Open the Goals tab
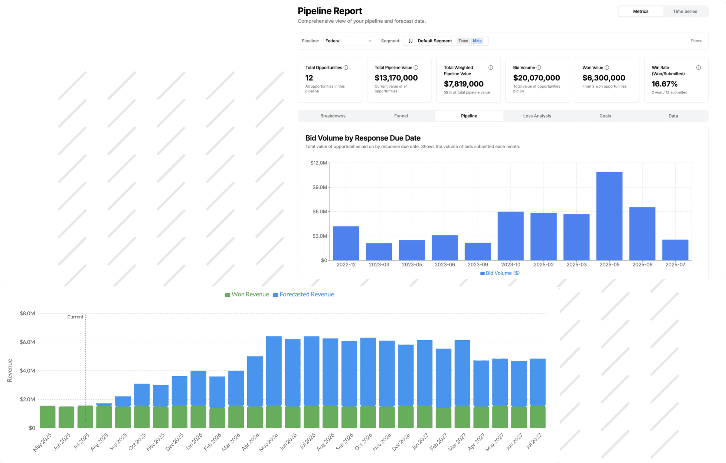The height and width of the screenshot is (463, 726). (x=605, y=116)
